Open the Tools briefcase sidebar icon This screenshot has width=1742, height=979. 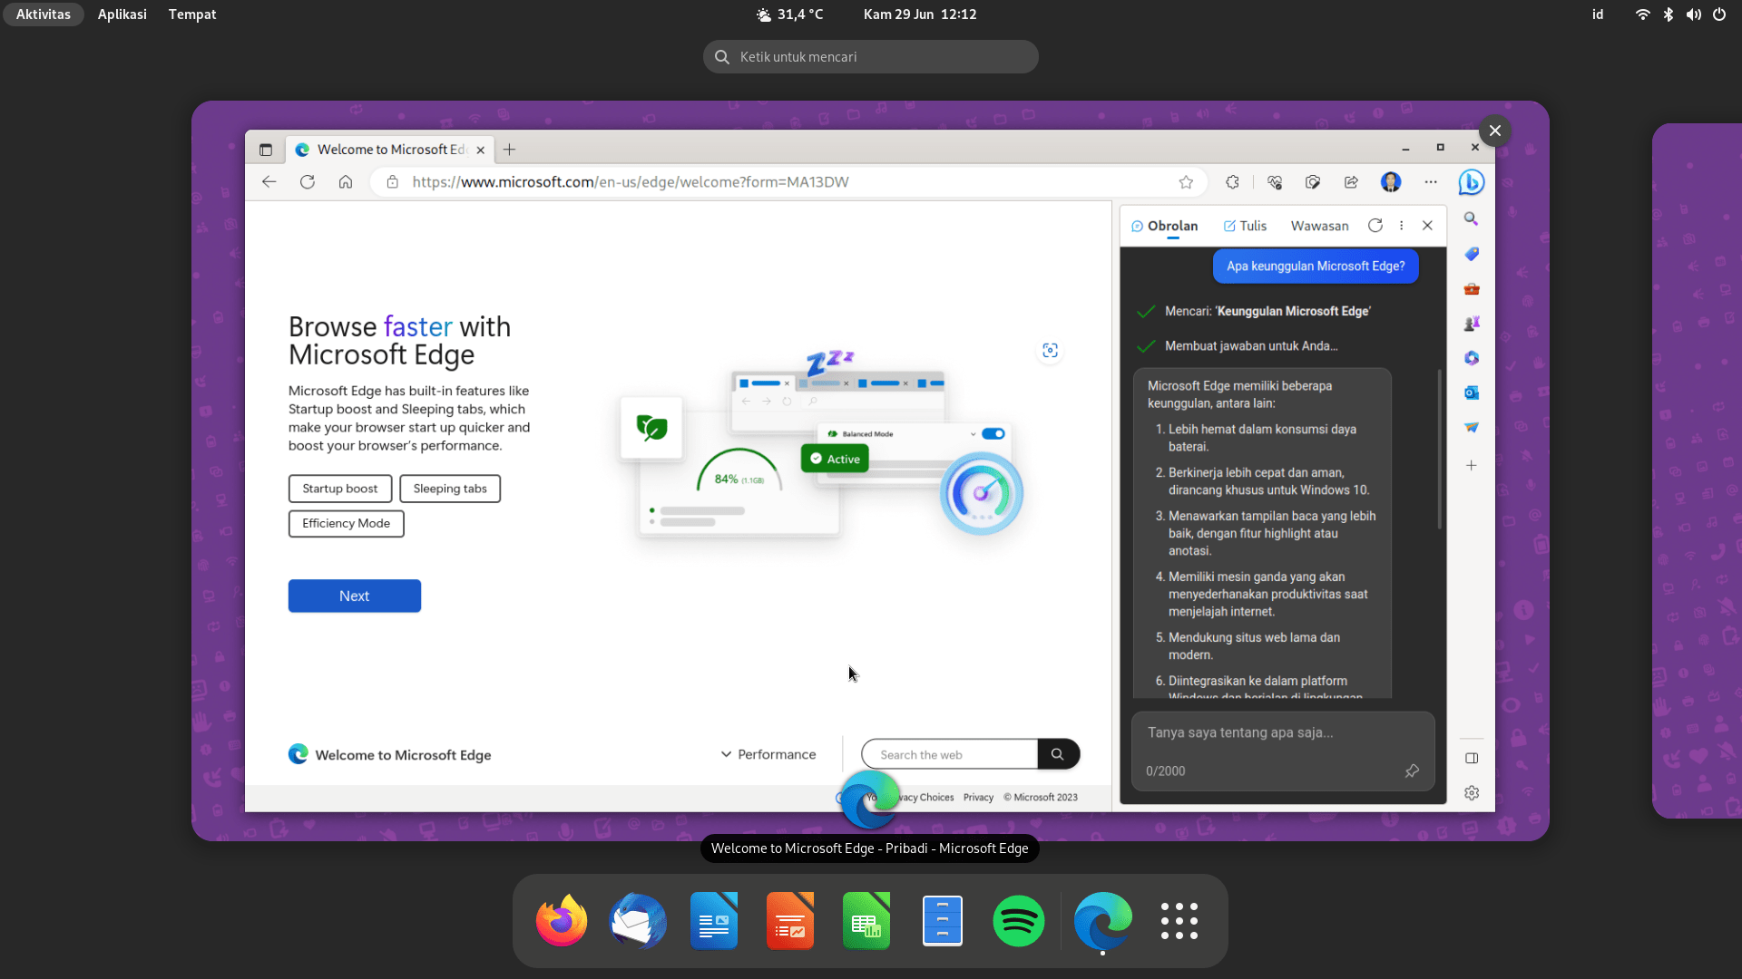tap(1472, 289)
